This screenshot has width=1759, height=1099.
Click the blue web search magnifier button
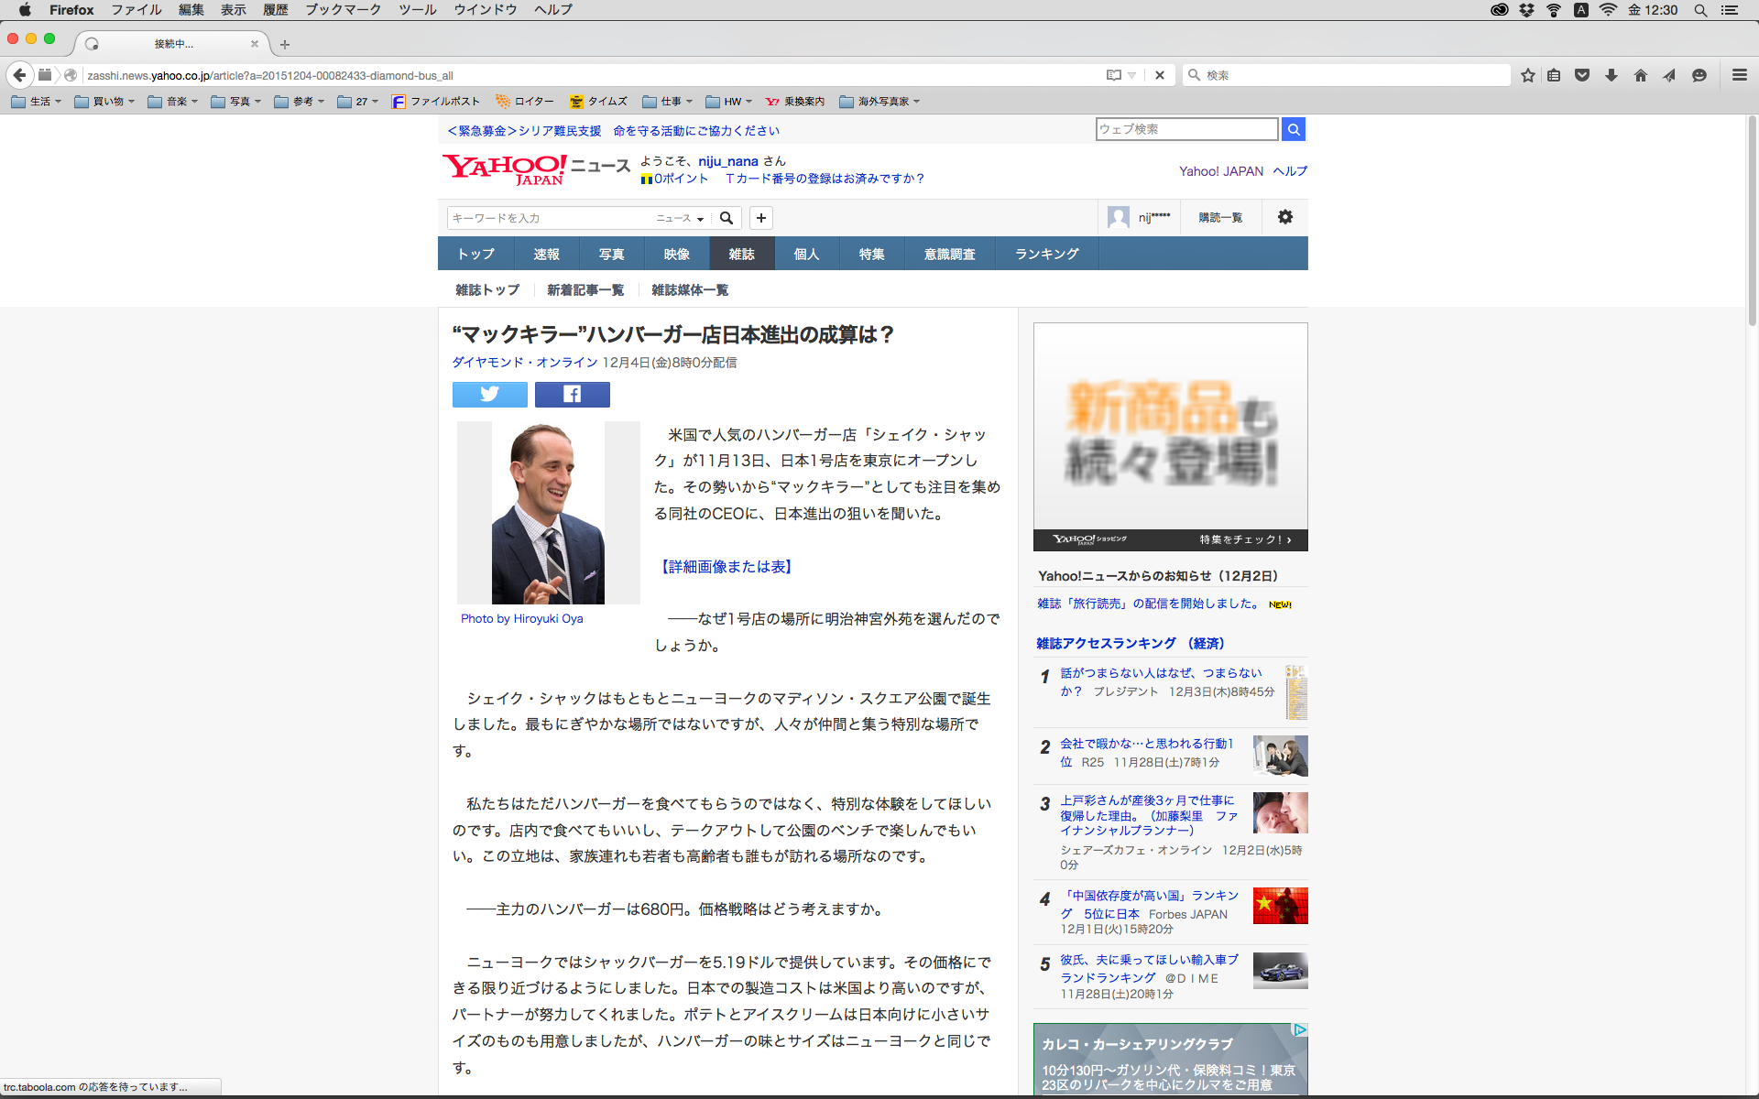(1293, 129)
